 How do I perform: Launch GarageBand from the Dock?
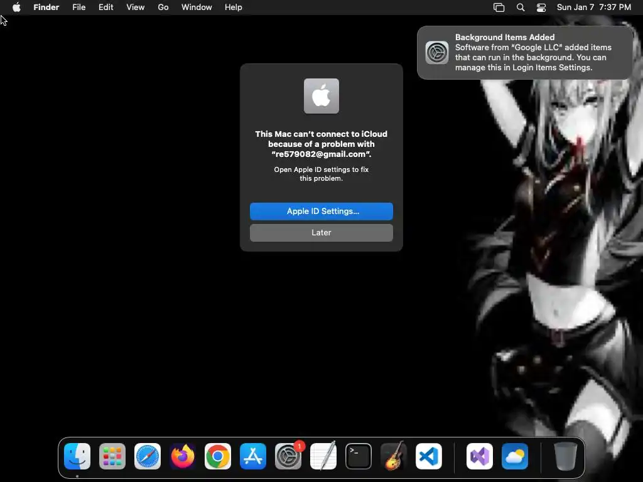coord(394,456)
